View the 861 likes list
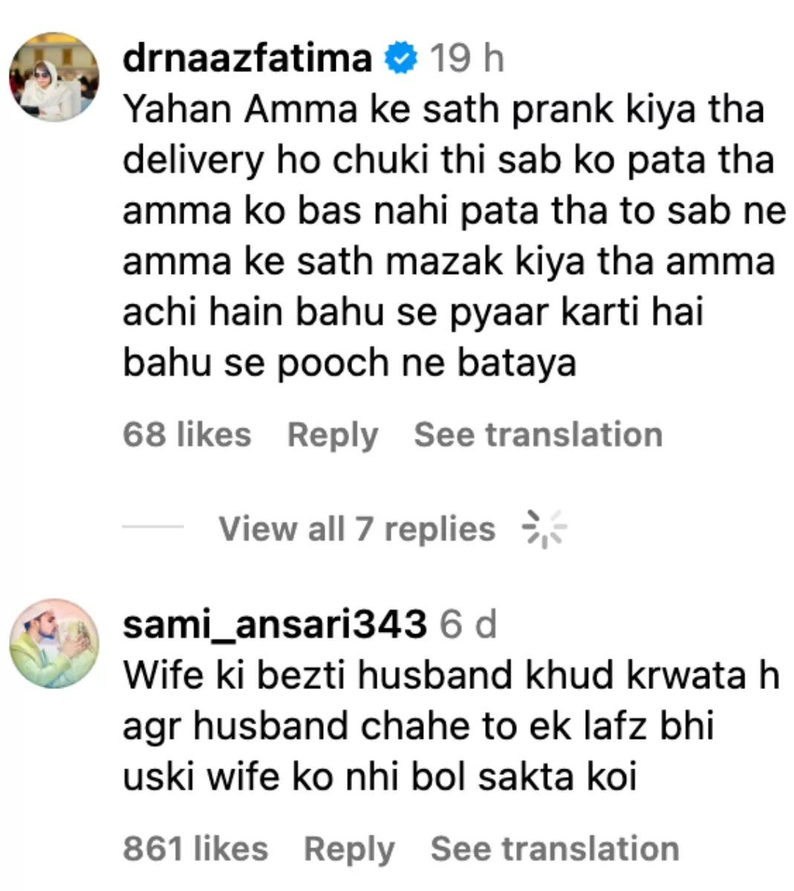Screen dimensions: 794x891 195,849
